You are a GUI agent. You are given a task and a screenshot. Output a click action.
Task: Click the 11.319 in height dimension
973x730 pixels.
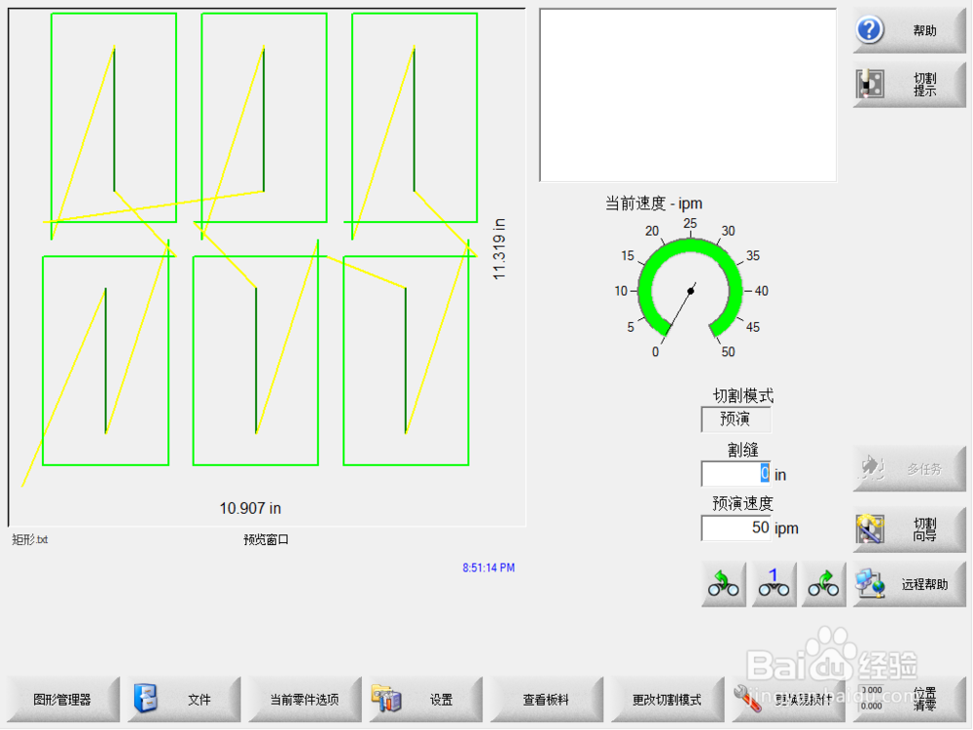coord(499,249)
